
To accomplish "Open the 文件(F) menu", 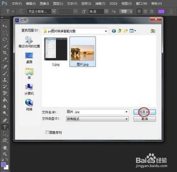I will [17, 4].
